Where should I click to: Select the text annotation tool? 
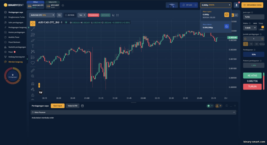(33, 46)
